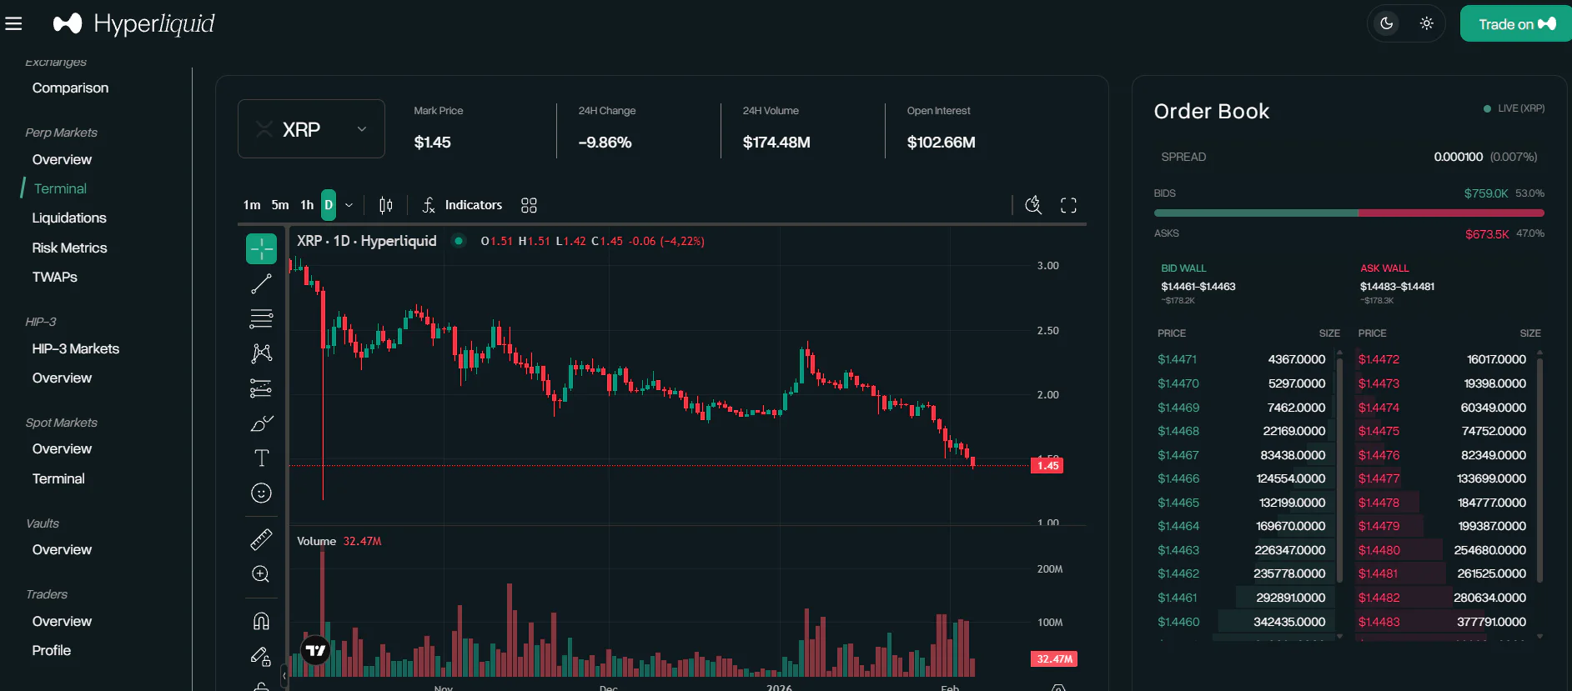Select the crosshair cursor tool
This screenshot has height=691, width=1572.
[261, 248]
